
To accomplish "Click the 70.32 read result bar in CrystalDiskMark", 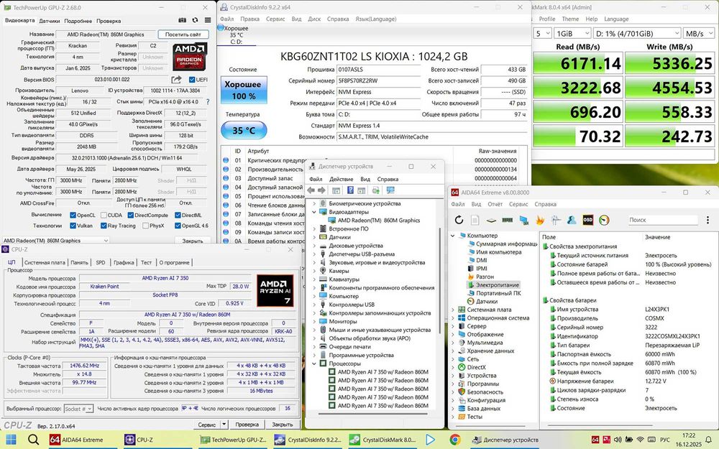I will point(578,136).
